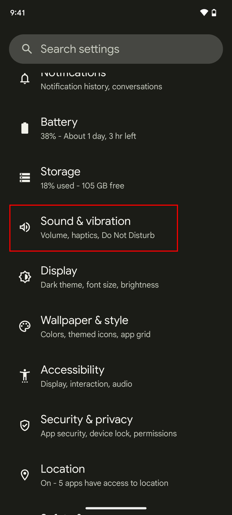
Task: Open Sound & vibration settings
Action: (x=94, y=228)
